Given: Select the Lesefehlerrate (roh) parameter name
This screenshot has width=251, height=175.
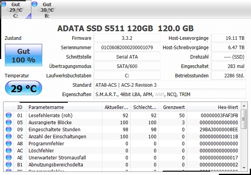Looking at the screenshot, I should [x=51, y=115].
